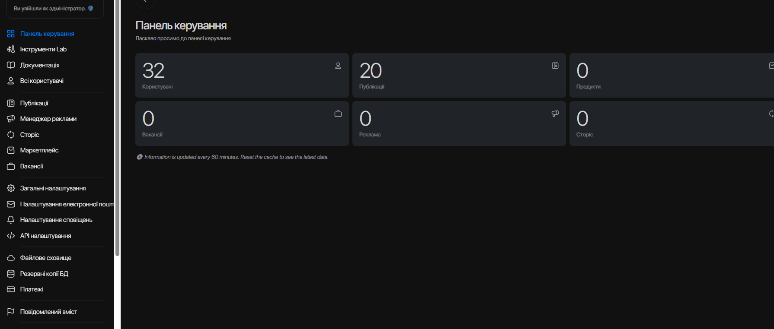Viewport: 774px width, 329px height.
Task: Click the Файлове сховище cloud icon
Action: tap(11, 258)
